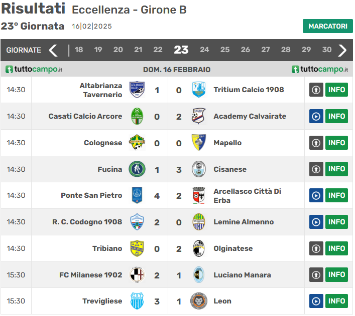355x316 pixels.
Task: Switch to giornata 30
Action: tap(327, 50)
